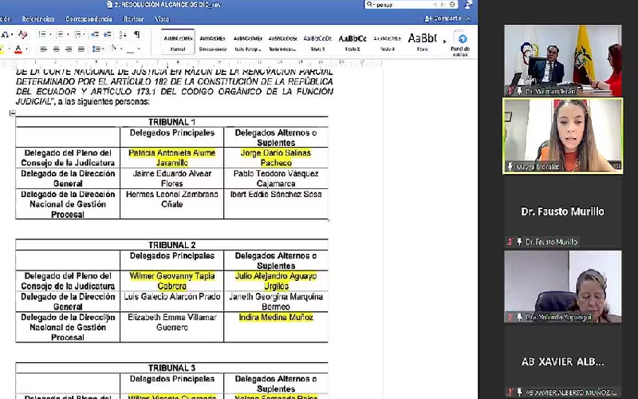The image size is (638, 399).
Task: Click the clear formatting icon
Action: click(x=22, y=34)
